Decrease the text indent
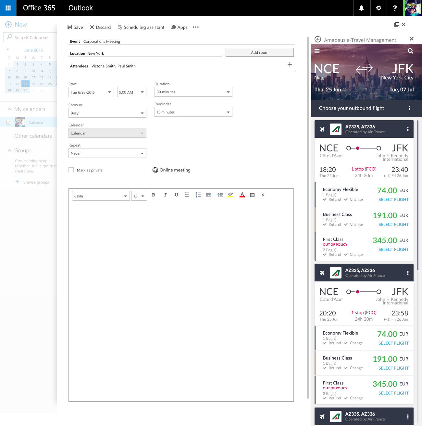The image size is (422, 426). click(x=209, y=195)
